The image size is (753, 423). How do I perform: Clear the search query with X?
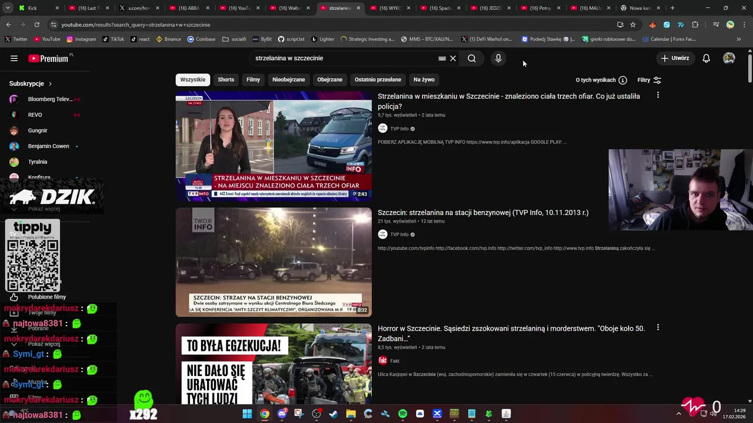453,58
